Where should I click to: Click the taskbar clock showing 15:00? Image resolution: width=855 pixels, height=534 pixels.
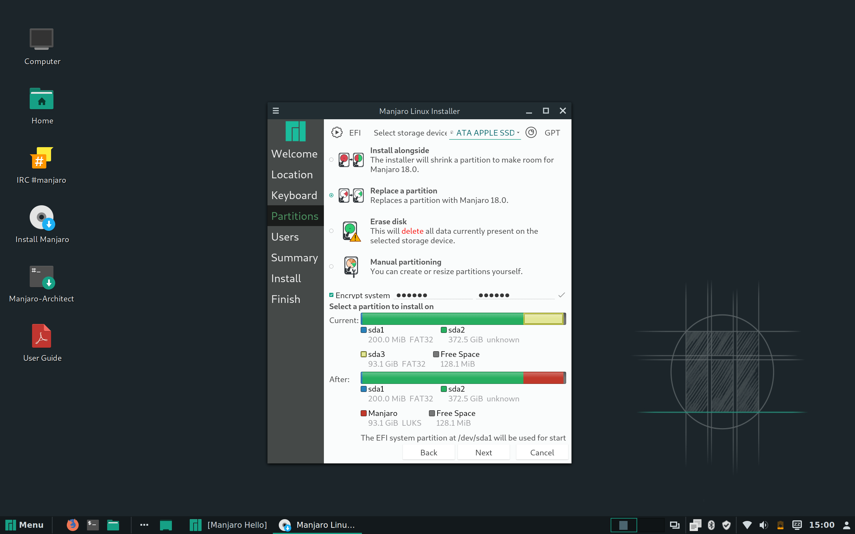(x=822, y=525)
